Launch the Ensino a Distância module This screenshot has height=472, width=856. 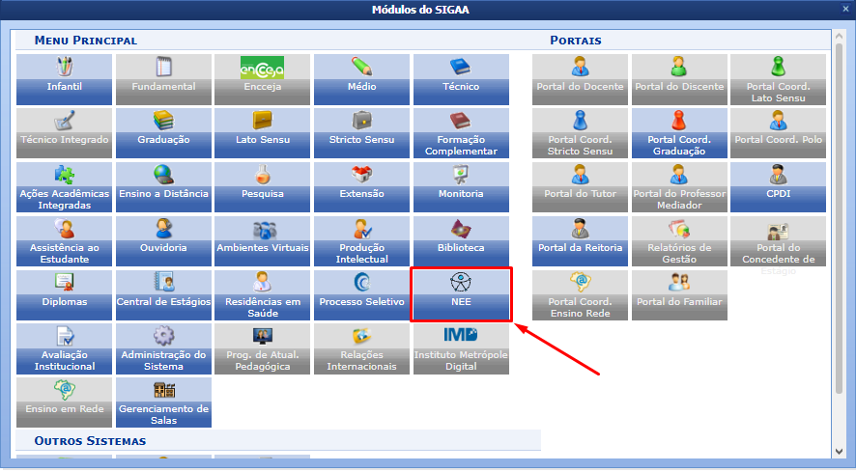click(163, 187)
